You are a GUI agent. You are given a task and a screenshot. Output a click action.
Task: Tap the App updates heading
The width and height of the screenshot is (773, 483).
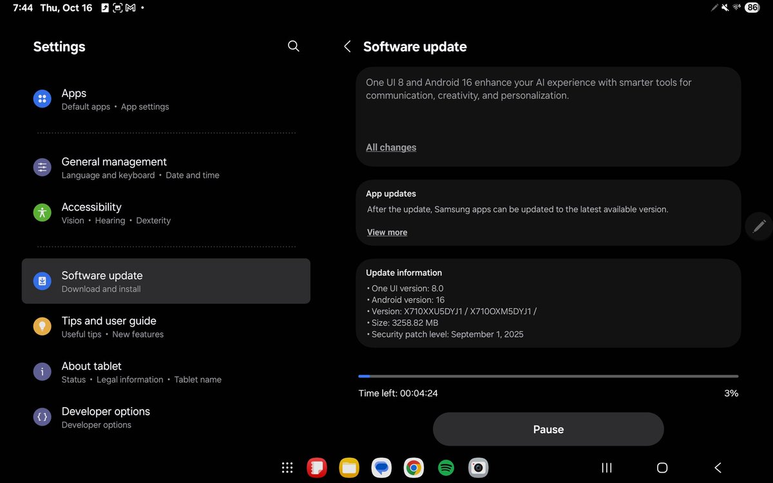(391, 194)
